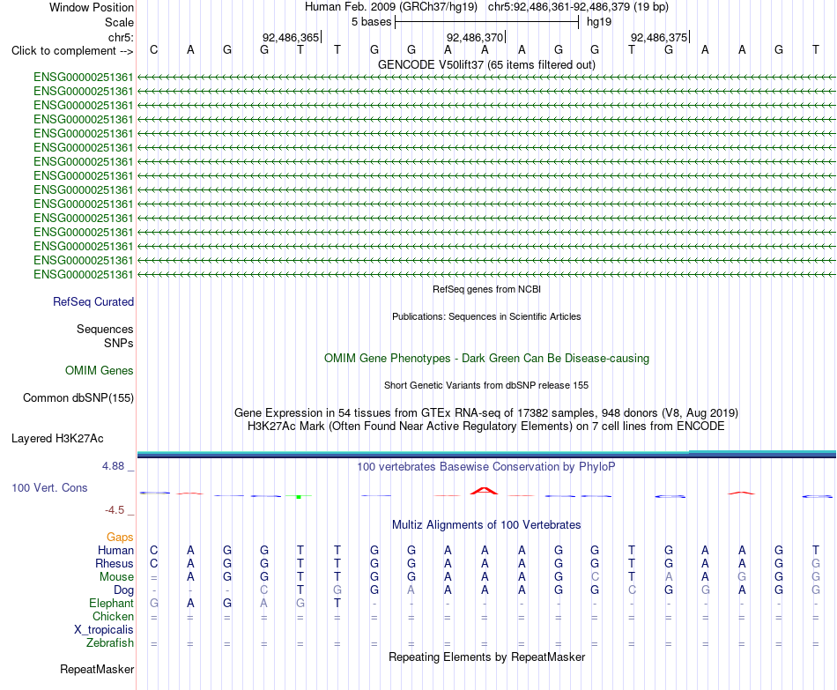Click the 'Repeating Elements by RepeatMasker' title

(486, 657)
